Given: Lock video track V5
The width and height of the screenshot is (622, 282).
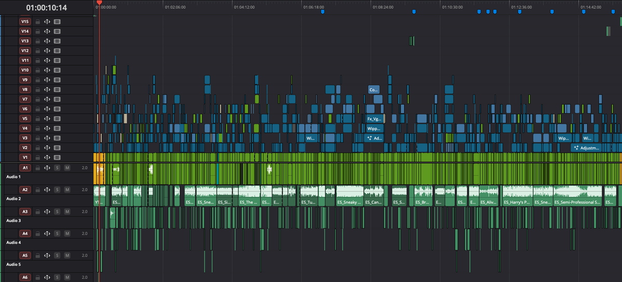Looking at the screenshot, I should point(37,118).
